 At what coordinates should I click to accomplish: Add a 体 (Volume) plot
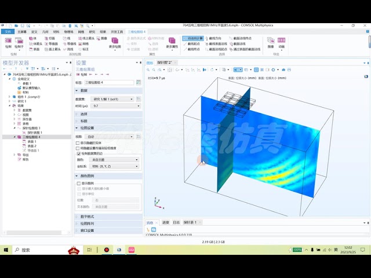click(33, 38)
